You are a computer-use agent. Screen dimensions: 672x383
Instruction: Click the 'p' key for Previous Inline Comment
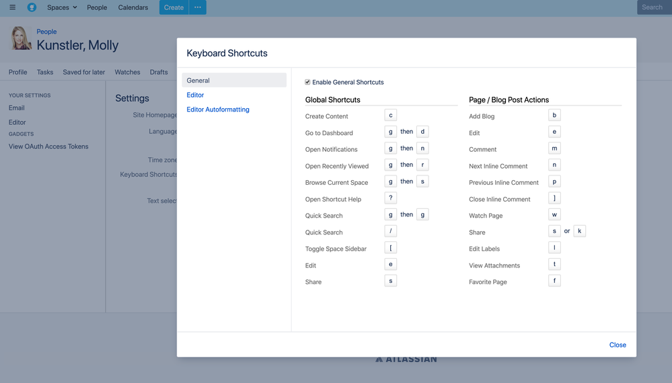(554, 181)
